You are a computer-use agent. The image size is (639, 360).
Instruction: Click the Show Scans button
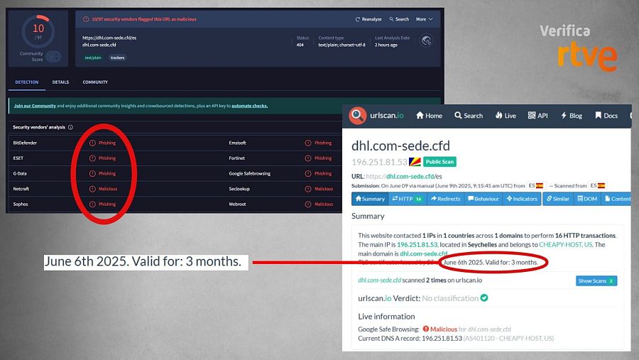click(x=596, y=281)
